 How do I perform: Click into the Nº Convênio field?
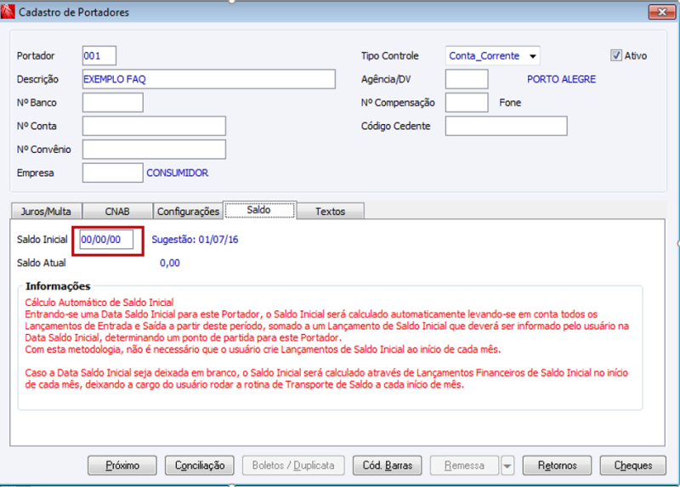[154, 150]
